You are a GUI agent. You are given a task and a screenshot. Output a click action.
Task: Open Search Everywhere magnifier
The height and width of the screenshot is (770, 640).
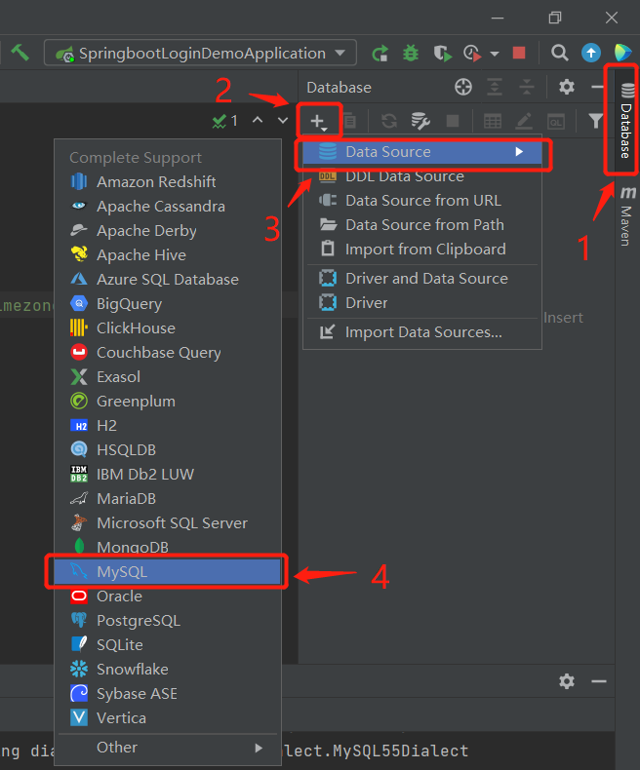[559, 53]
